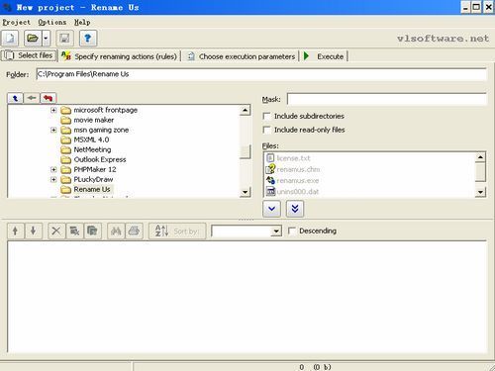Click the red return arrow above tree

pyautogui.click(x=49, y=98)
